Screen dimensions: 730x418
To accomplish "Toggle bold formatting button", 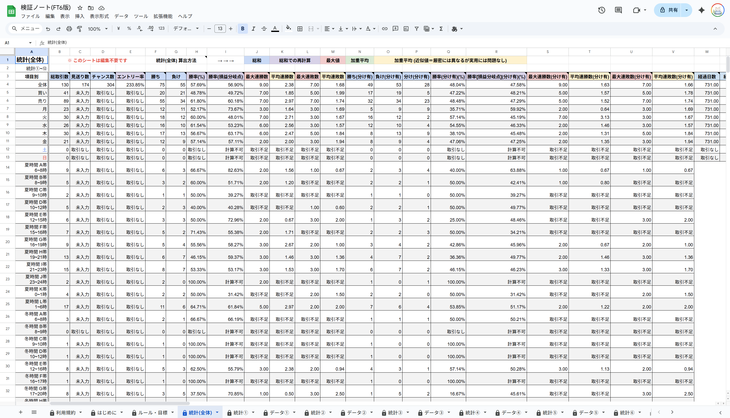I will pos(243,29).
